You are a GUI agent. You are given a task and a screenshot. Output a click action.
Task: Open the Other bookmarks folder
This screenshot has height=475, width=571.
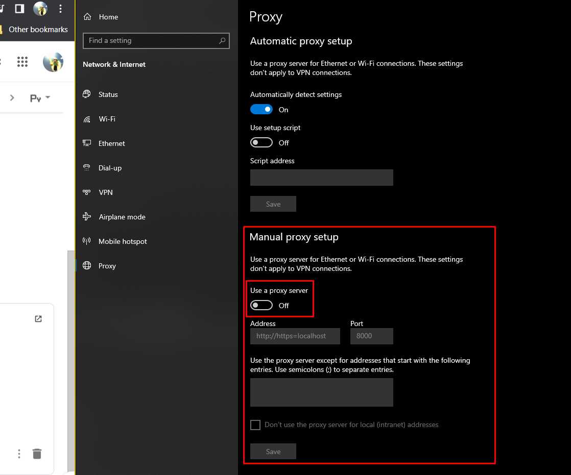[38, 29]
